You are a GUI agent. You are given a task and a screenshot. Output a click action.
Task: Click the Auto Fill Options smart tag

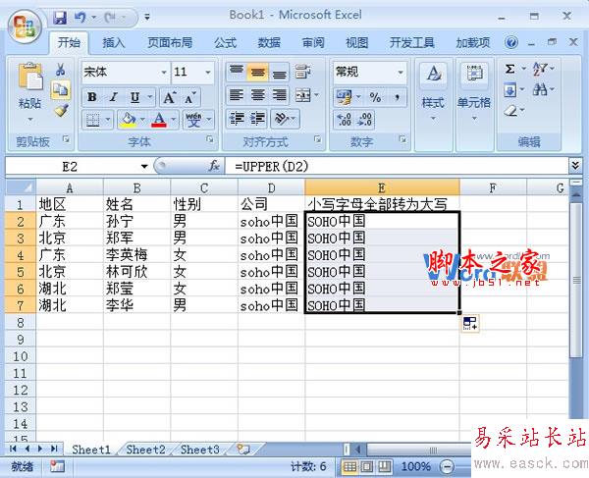pos(470,323)
